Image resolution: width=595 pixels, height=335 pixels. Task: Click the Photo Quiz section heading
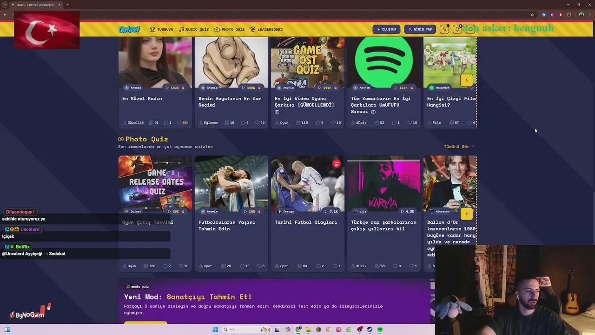pyautogui.click(x=143, y=139)
